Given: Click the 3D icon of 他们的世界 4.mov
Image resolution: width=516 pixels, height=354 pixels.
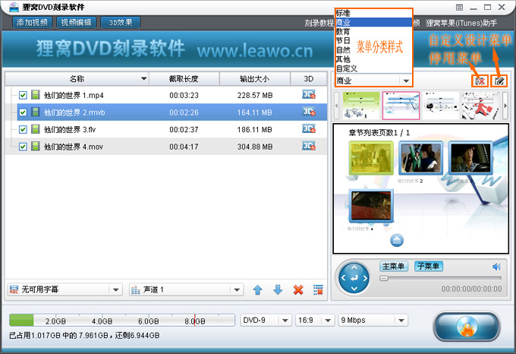Looking at the screenshot, I should 309,146.
